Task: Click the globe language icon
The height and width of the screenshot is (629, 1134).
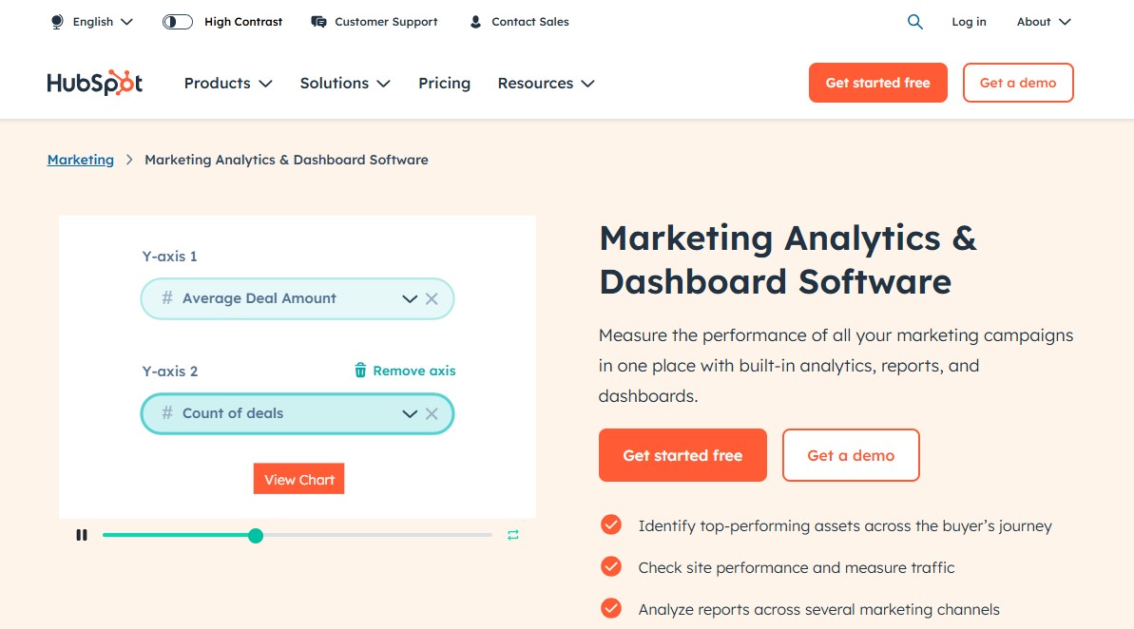Action: [x=57, y=22]
